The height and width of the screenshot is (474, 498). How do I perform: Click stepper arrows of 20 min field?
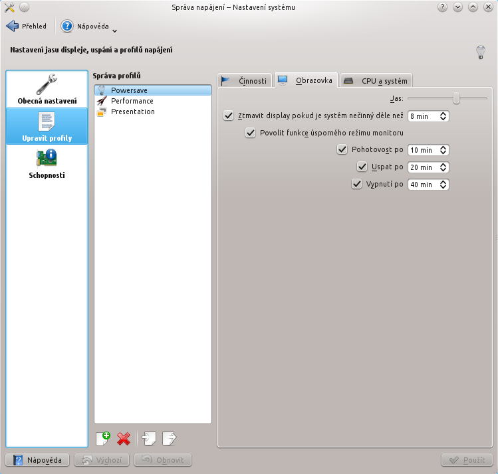click(x=443, y=167)
